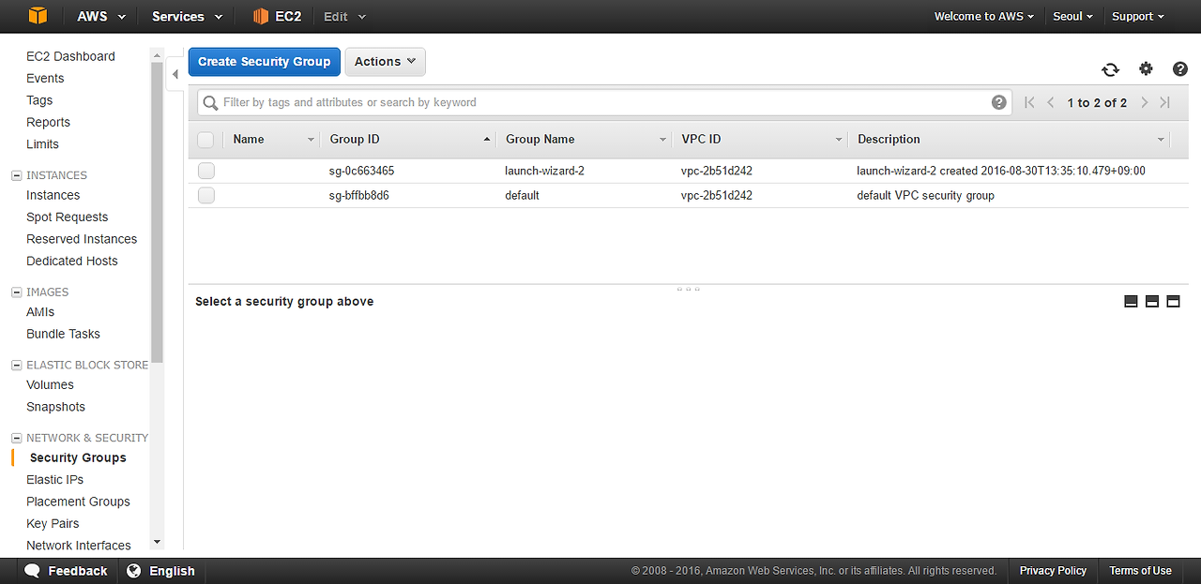Open Reports in sidebar
This screenshot has width=1201, height=584.
(48, 123)
